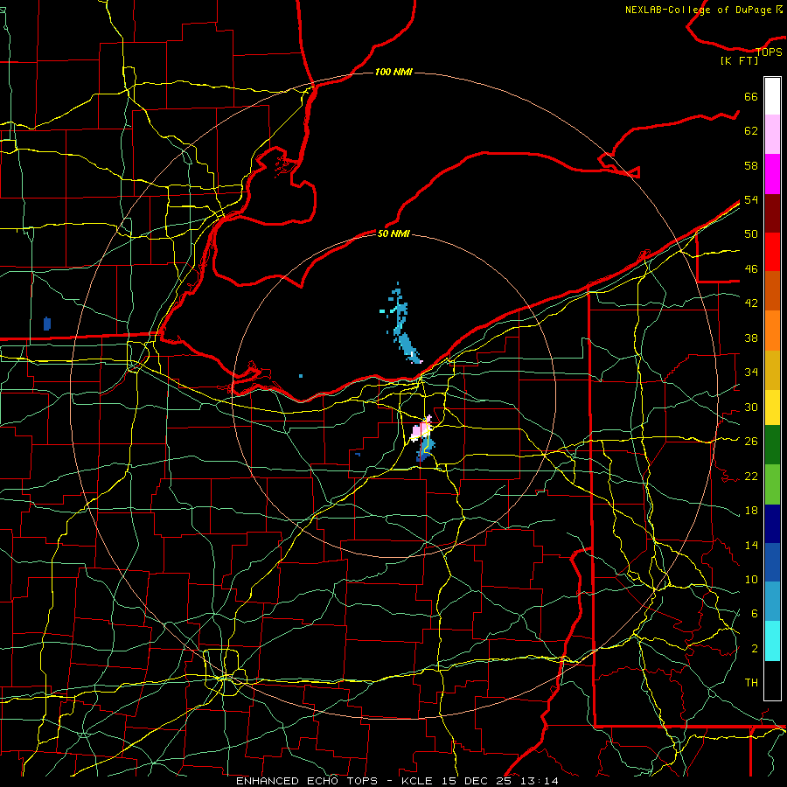Click the legend value 42
787x787 pixels.
751,303
